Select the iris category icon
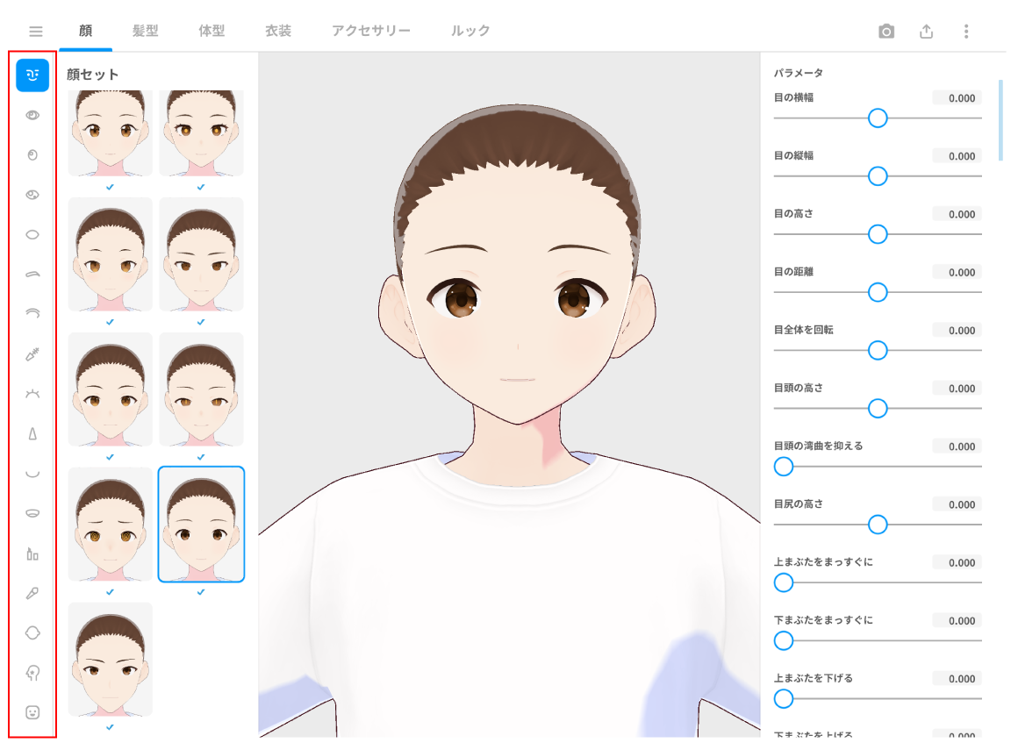1018x750 pixels. (x=32, y=155)
